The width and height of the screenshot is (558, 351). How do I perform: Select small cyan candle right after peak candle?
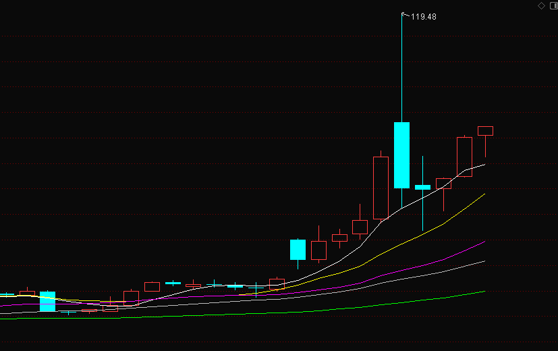pyautogui.click(x=422, y=187)
